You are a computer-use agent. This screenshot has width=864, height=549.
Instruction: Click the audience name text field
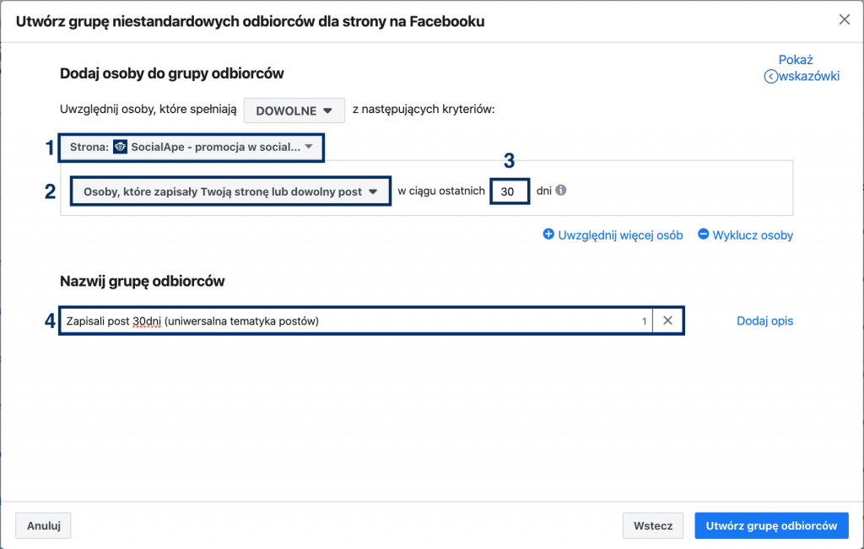click(346, 321)
